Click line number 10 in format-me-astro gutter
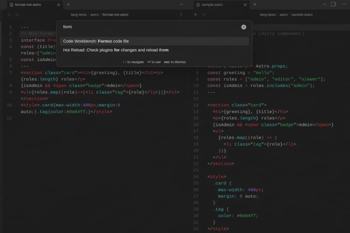 [9, 105]
